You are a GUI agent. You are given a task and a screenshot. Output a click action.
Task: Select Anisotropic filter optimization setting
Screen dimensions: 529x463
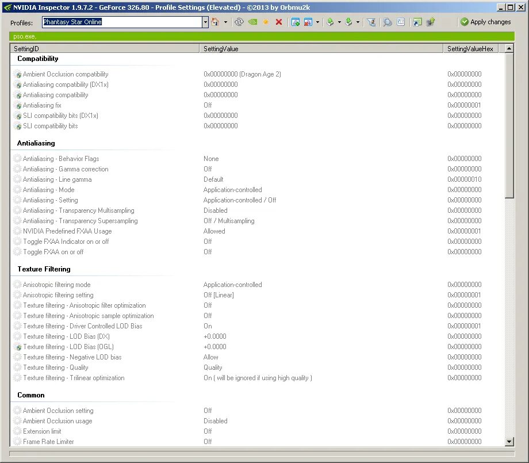(x=258, y=305)
